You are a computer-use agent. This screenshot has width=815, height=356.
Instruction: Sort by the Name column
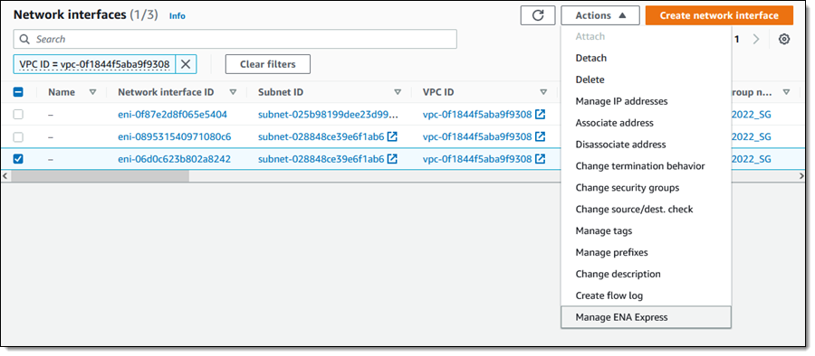[x=93, y=92]
